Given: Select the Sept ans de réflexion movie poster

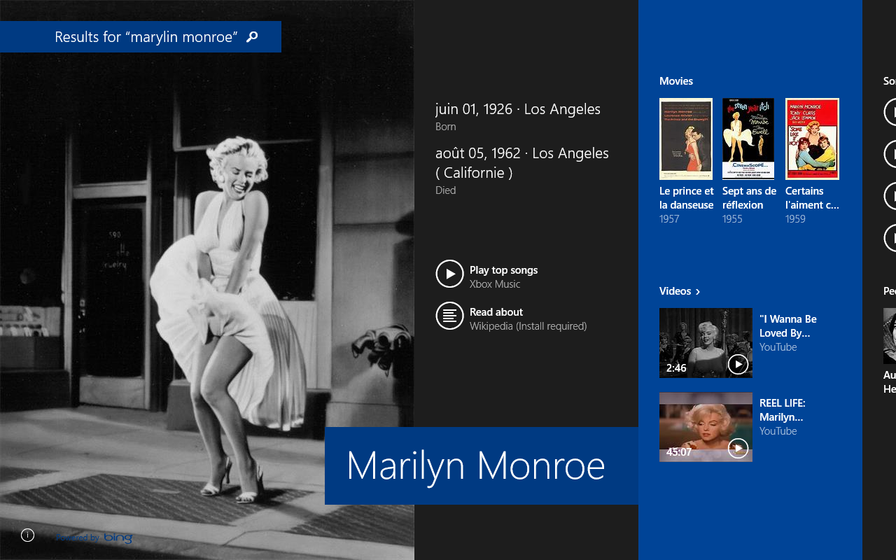Looking at the screenshot, I should click(748, 139).
